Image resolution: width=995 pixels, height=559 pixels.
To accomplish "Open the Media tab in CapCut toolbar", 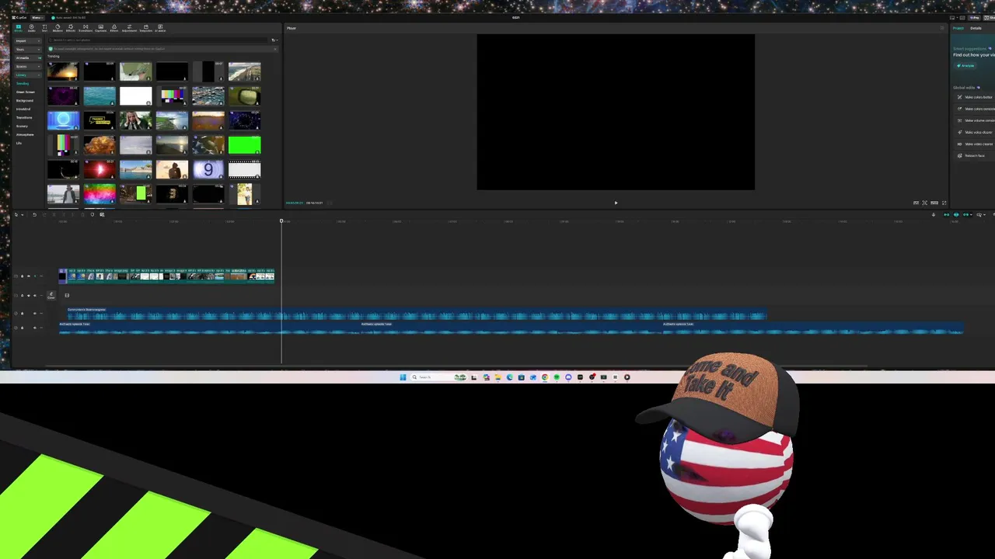I will coord(18,28).
